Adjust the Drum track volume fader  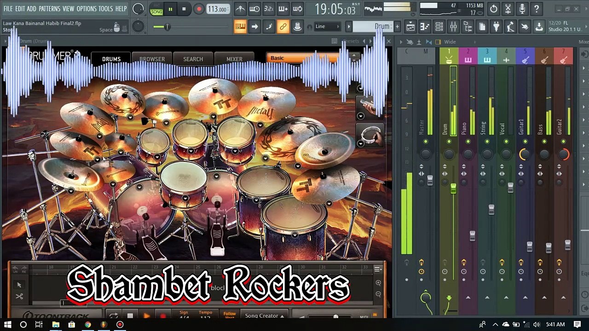click(453, 188)
